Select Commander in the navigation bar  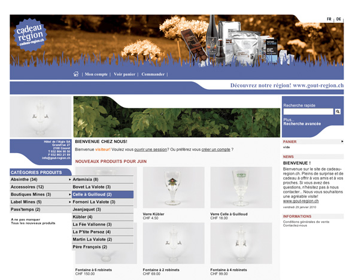(x=153, y=74)
